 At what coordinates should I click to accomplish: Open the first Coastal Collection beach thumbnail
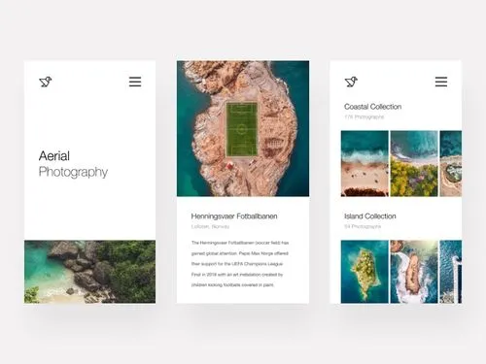pos(364,163)
